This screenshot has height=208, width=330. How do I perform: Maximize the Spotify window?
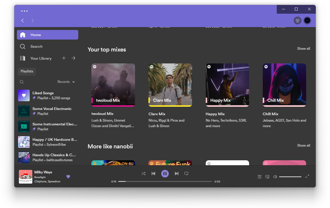[296, 9]
